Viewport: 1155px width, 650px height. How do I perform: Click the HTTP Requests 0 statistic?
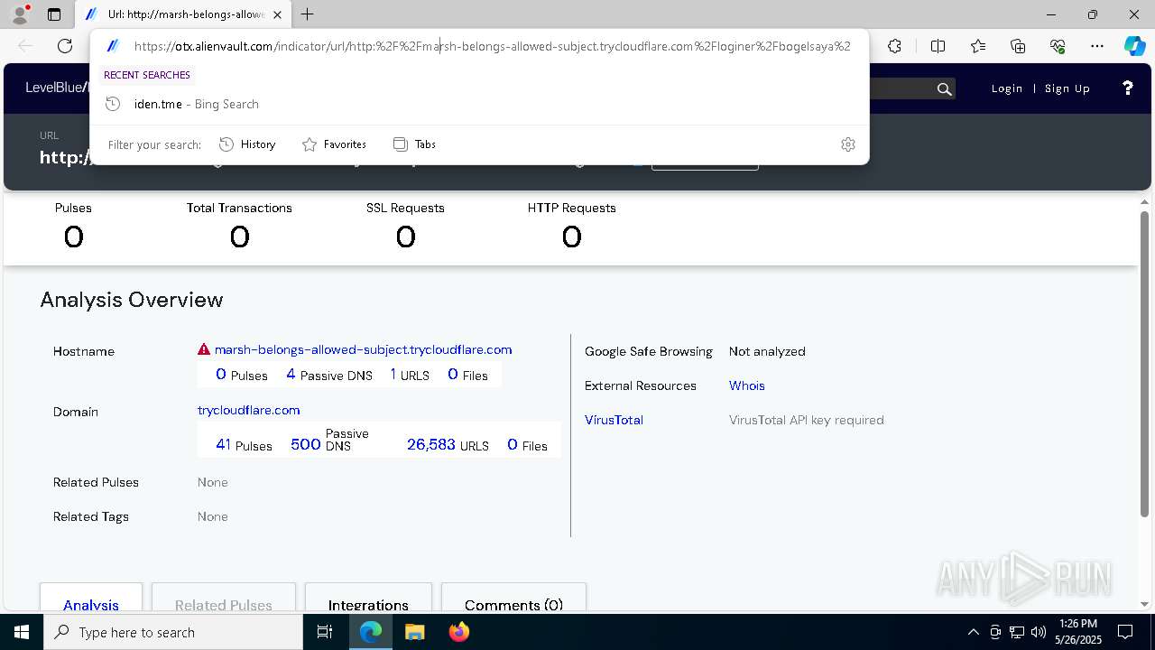[x=572, y=226]
